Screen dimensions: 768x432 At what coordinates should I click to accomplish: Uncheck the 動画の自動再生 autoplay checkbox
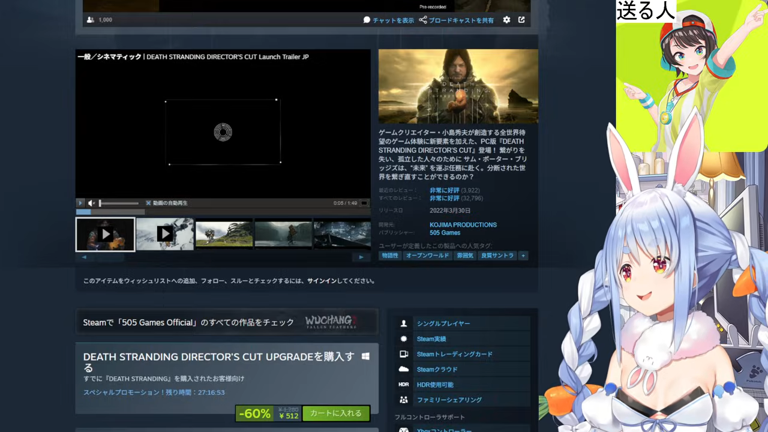[148, 203]
